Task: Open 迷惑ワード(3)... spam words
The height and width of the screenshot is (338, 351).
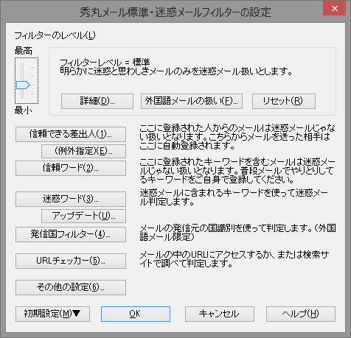Action: pos(71,199)
